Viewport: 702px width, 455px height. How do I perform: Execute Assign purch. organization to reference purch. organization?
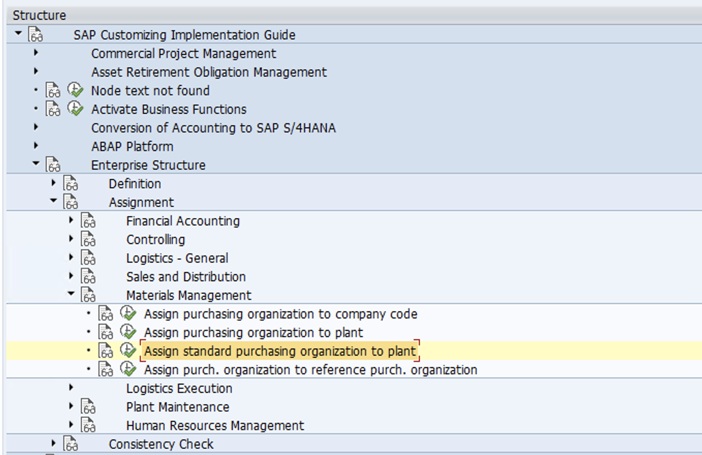point(128,370)
